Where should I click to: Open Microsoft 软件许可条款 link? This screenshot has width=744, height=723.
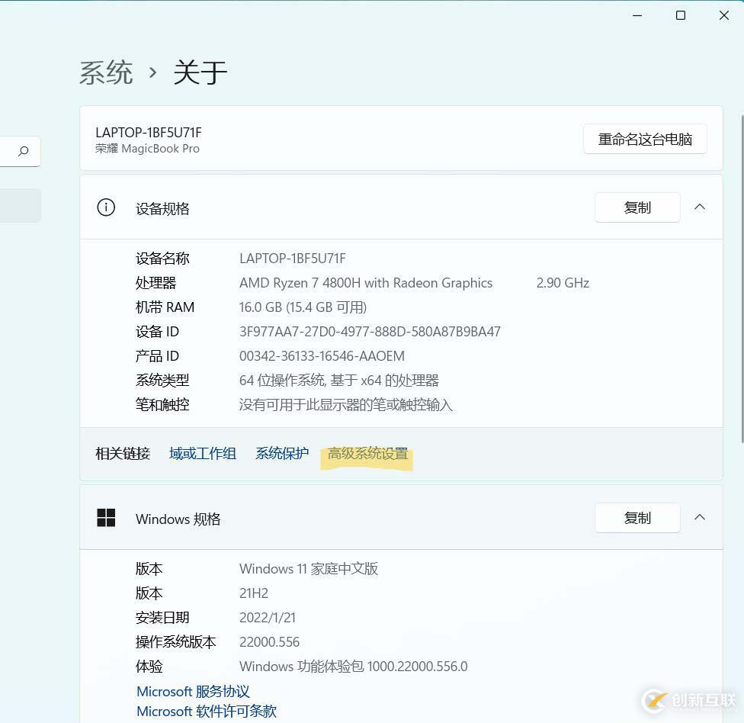click(207, 711)
